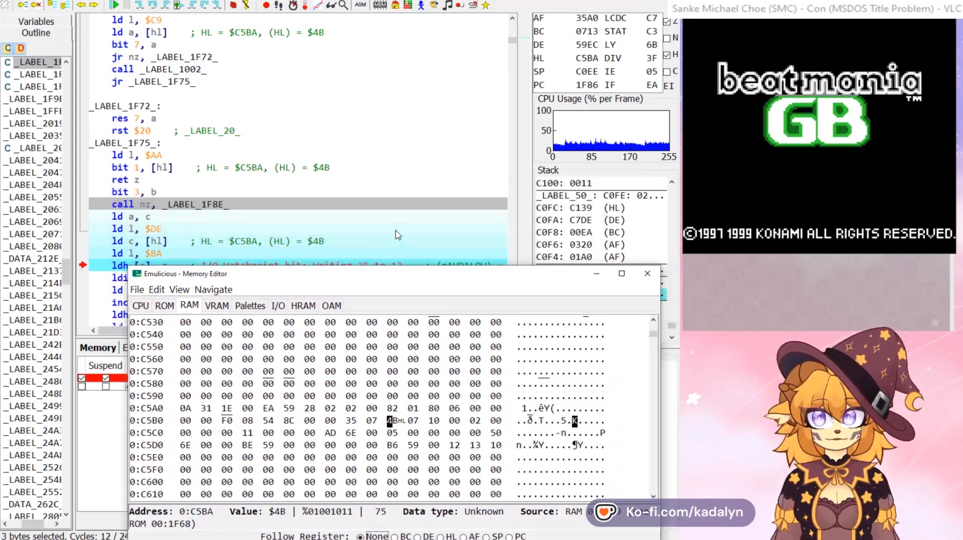Viewport: 963px width, 540px height.
Task: Switch to the CPU tab
Action: (140, 305)
